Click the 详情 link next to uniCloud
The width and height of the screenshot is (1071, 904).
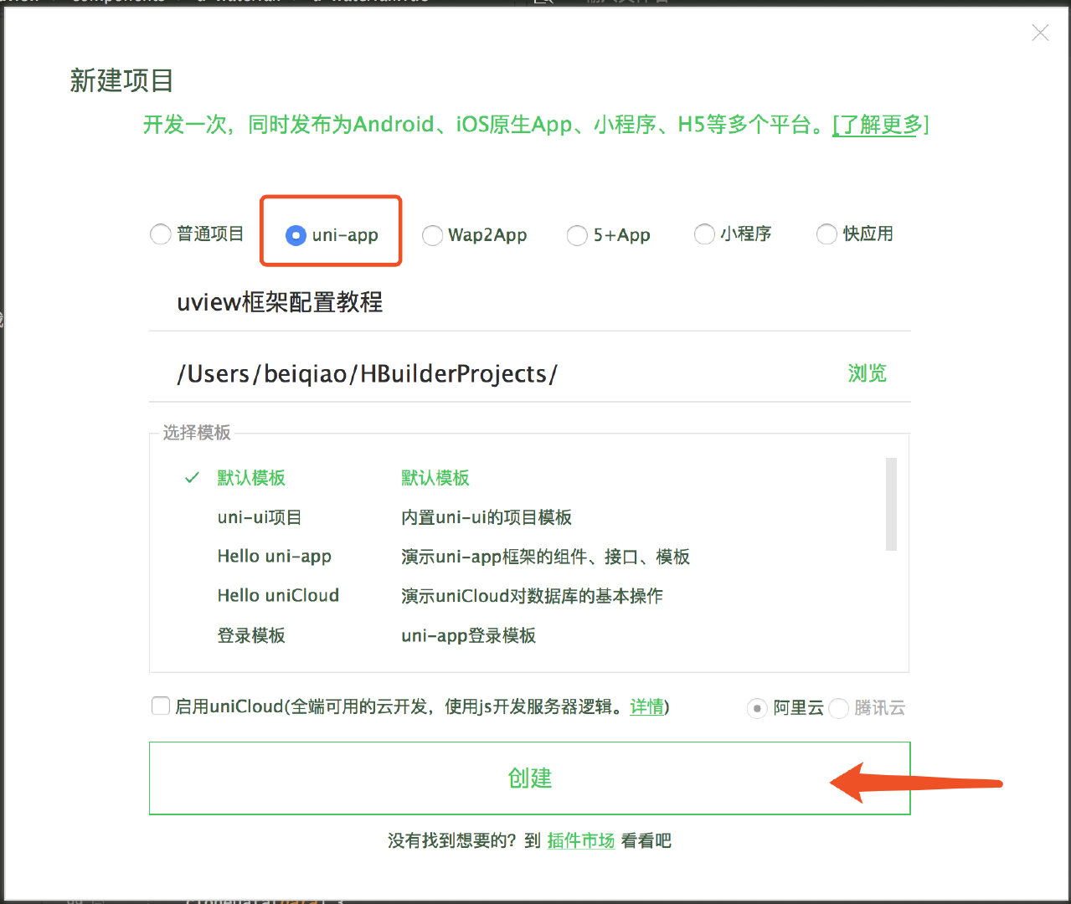(x=647, y=707)
